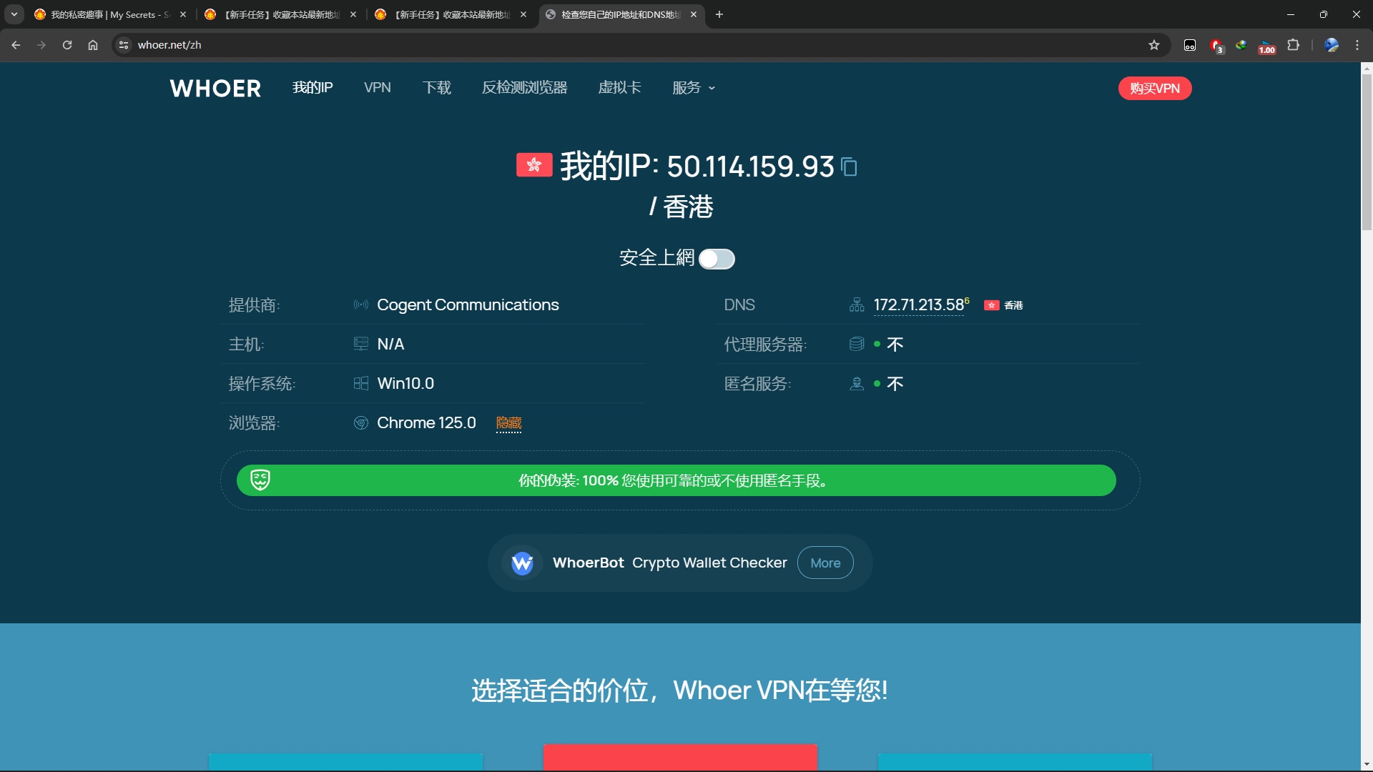The height and width of the screenshot is (772, 1373).
Task: Toggle the 安全上網 switch
Action: coord(717,259)
